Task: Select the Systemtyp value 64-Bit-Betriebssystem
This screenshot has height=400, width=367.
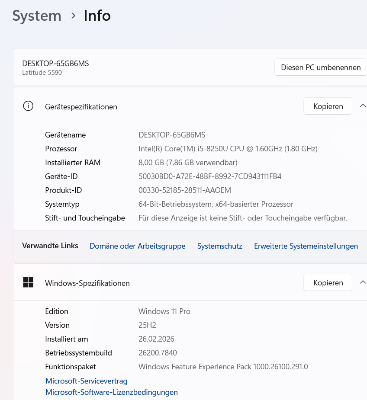Action: pos(216,204)
